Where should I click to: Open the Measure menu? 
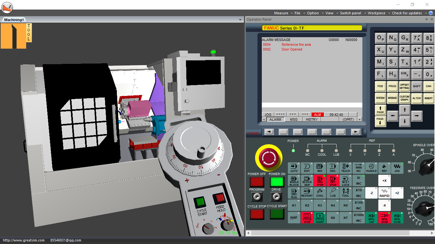[x=282, y=13]
